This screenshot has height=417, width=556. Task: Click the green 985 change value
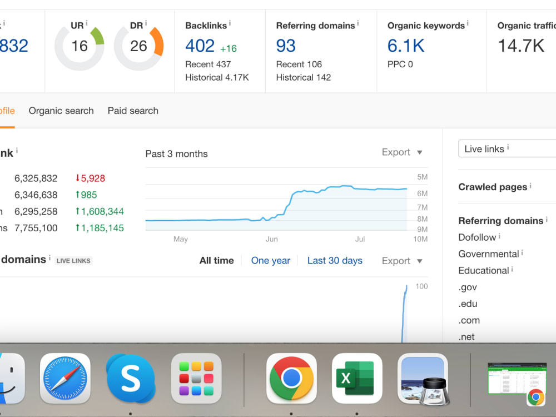pos(86,195)
